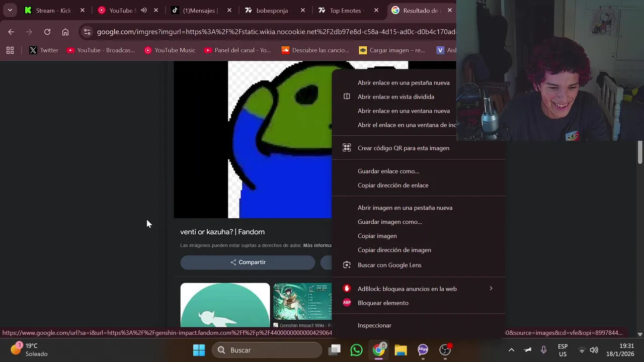Open the Wi-Fi network tray icon

pos(582,350)
